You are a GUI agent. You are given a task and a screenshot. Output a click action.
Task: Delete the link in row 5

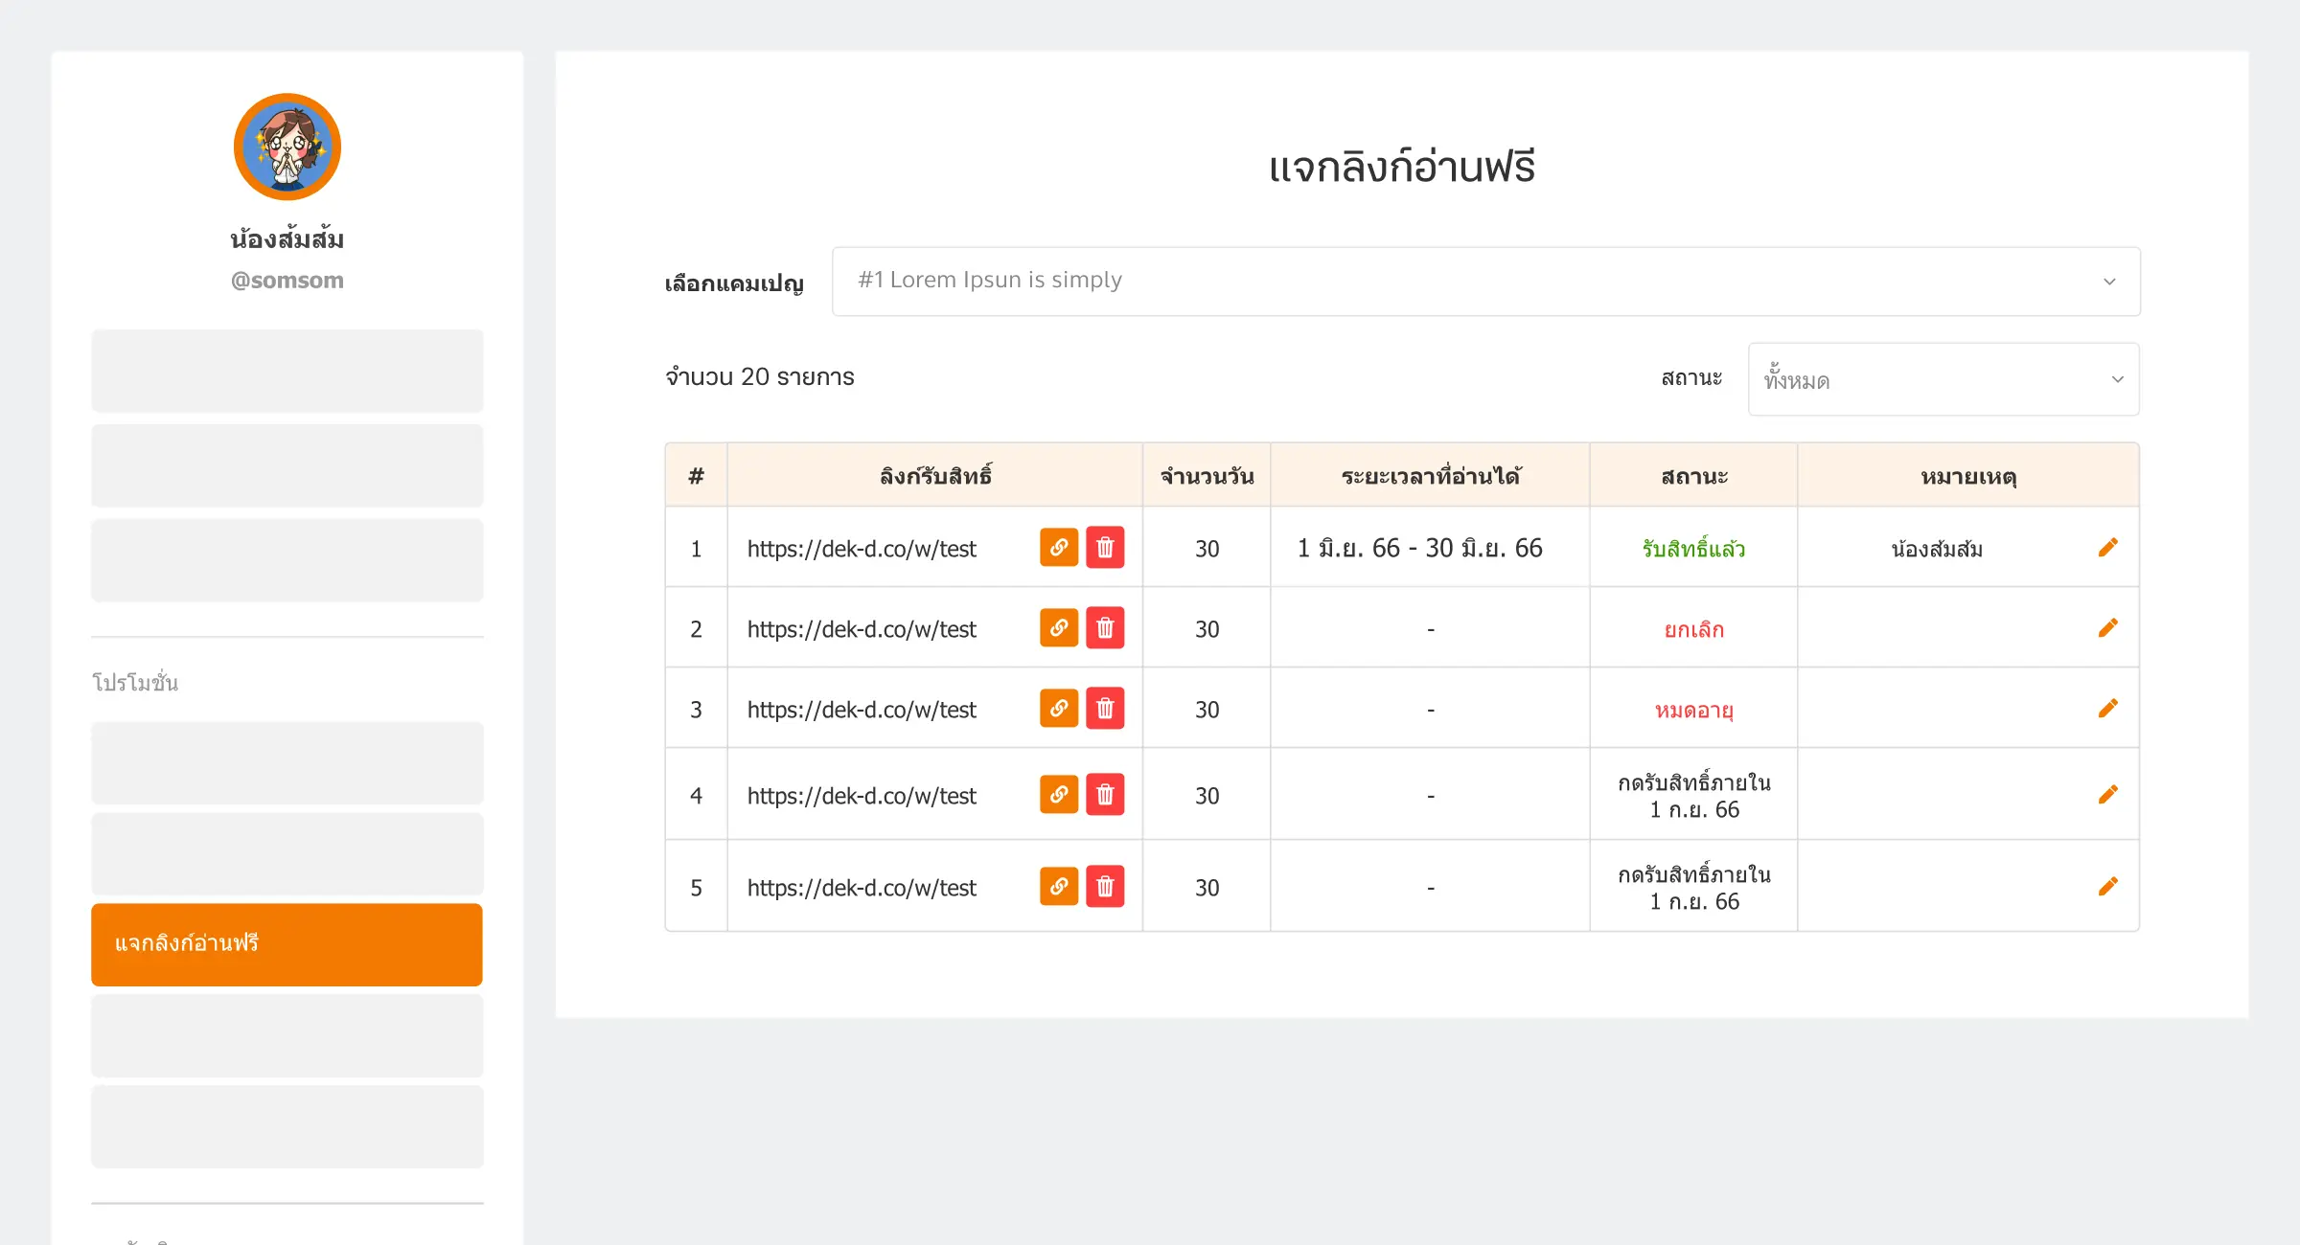(x=1105, y=887)
